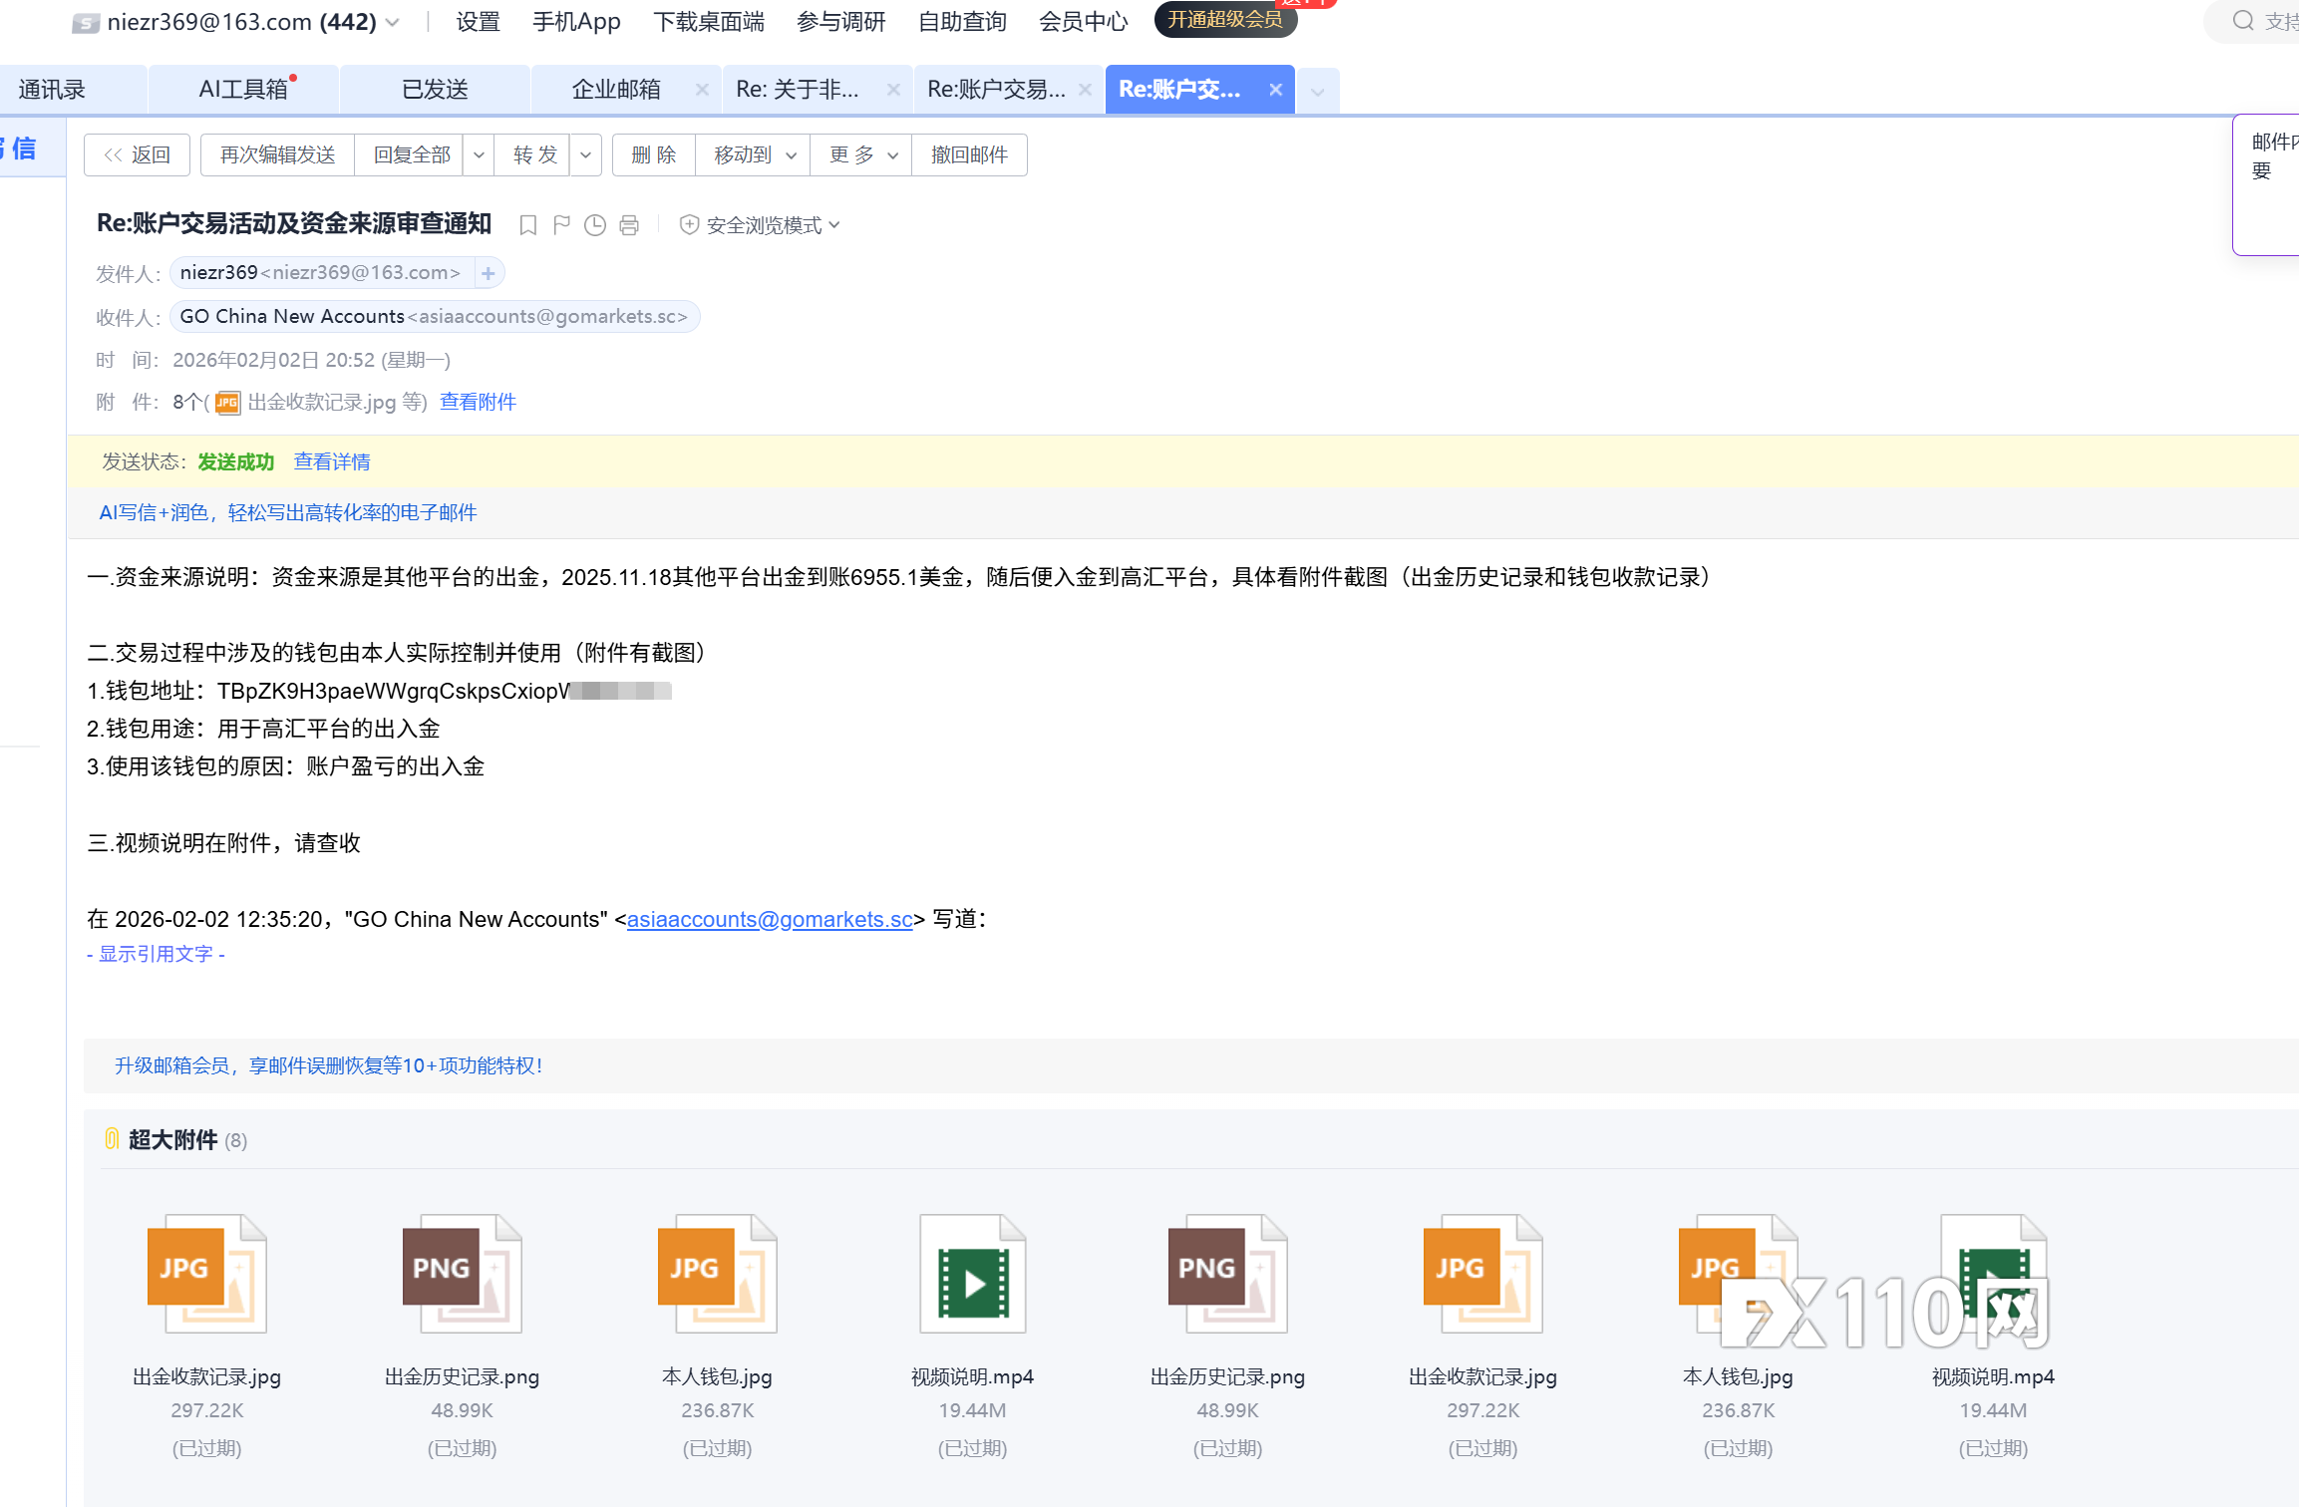2299x1507 pixels.
Task: Expand the 更多 options dropdown
Action: point(861,155)
